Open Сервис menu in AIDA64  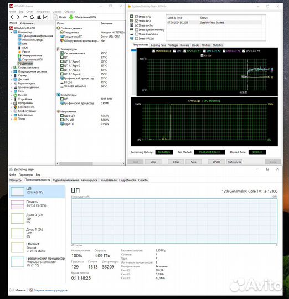[x=57, y=12]
